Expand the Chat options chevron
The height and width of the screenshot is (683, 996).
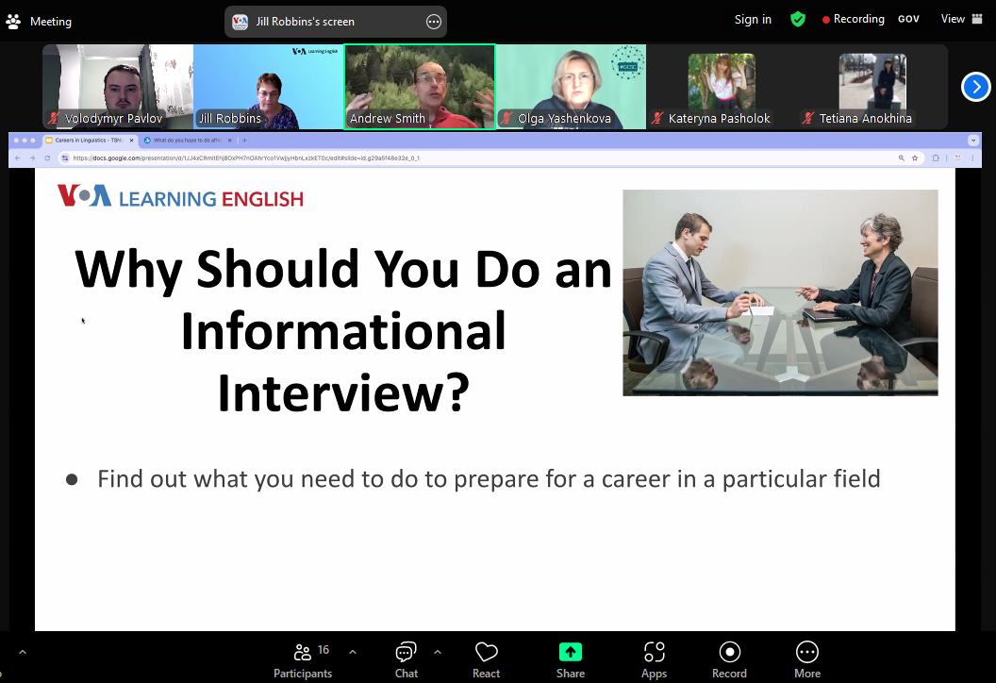pos(438,652)
